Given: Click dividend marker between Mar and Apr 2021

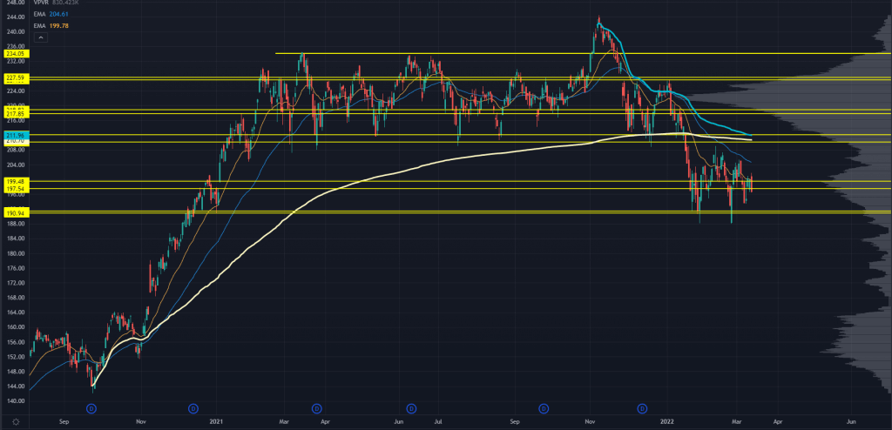Looking at the screenshot, I should click(317, 408).
